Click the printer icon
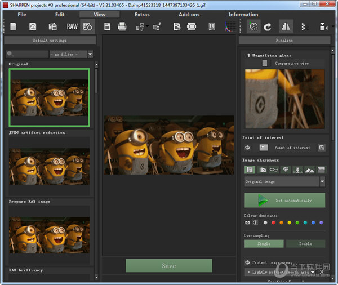The height and width of the screenshot is (285, 338). click(x=122, y=26)
